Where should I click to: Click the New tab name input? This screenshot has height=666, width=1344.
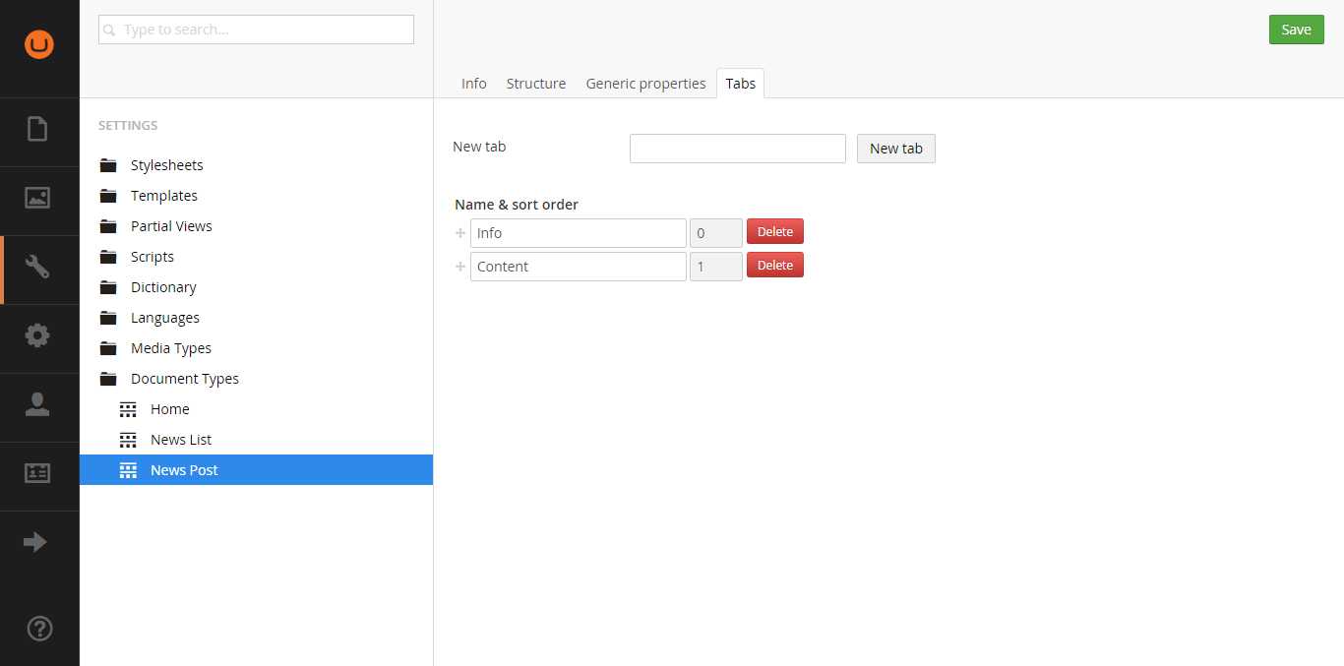point(738,149)
